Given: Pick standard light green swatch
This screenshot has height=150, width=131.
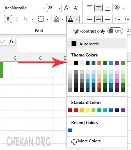Looking at the screenshot, I should click(93, 110).
